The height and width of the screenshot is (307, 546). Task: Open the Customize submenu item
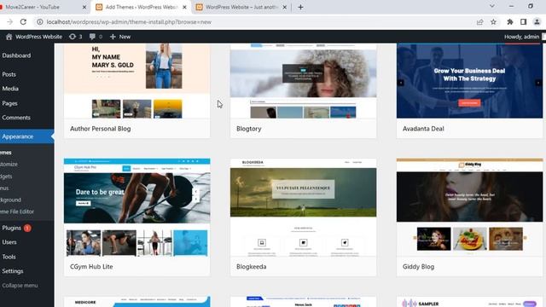pyautogui.click(x=9, y=164)
